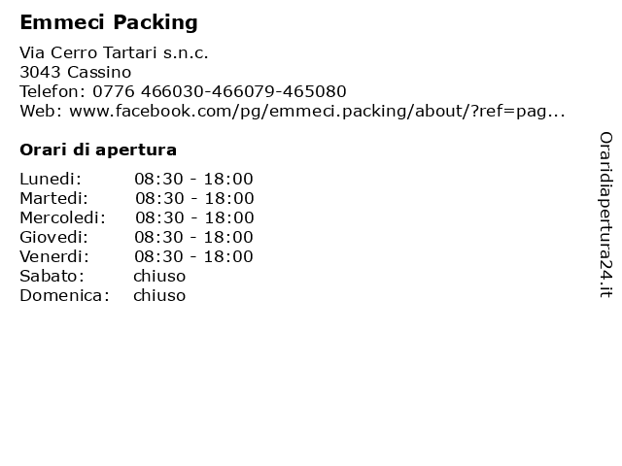Image resolution: width=622 pixels, height=466 pixels.
Task: Click the Via Cerro Tartari address line
Action: (x=114, y=52)
